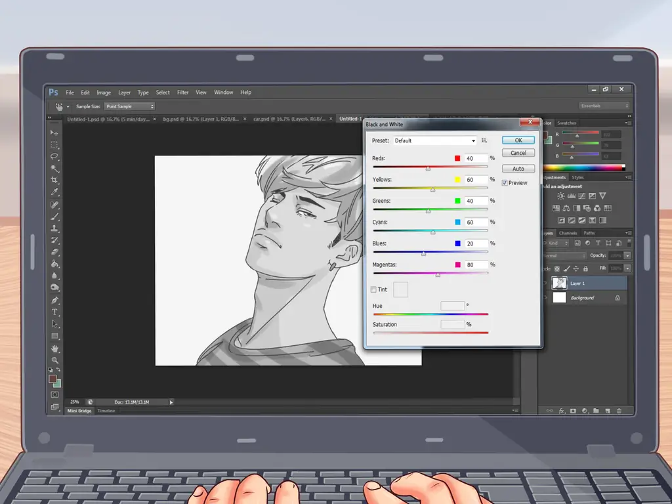
Task: Open the Preset dropdown in Black and White
Action: pos(434,140)
